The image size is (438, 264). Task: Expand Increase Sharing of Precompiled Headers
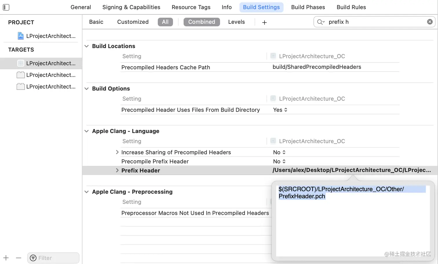[117, 152]
